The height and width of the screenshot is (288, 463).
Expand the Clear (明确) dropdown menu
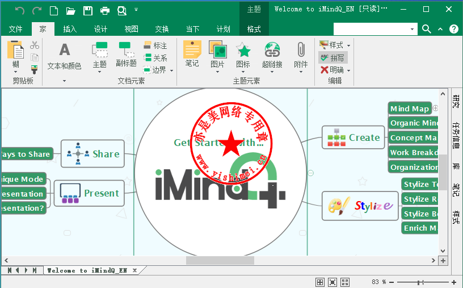click(x=348, y=70)
